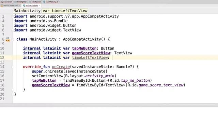Click the 'lateinit' keyword on line 12

coord(52,58)
